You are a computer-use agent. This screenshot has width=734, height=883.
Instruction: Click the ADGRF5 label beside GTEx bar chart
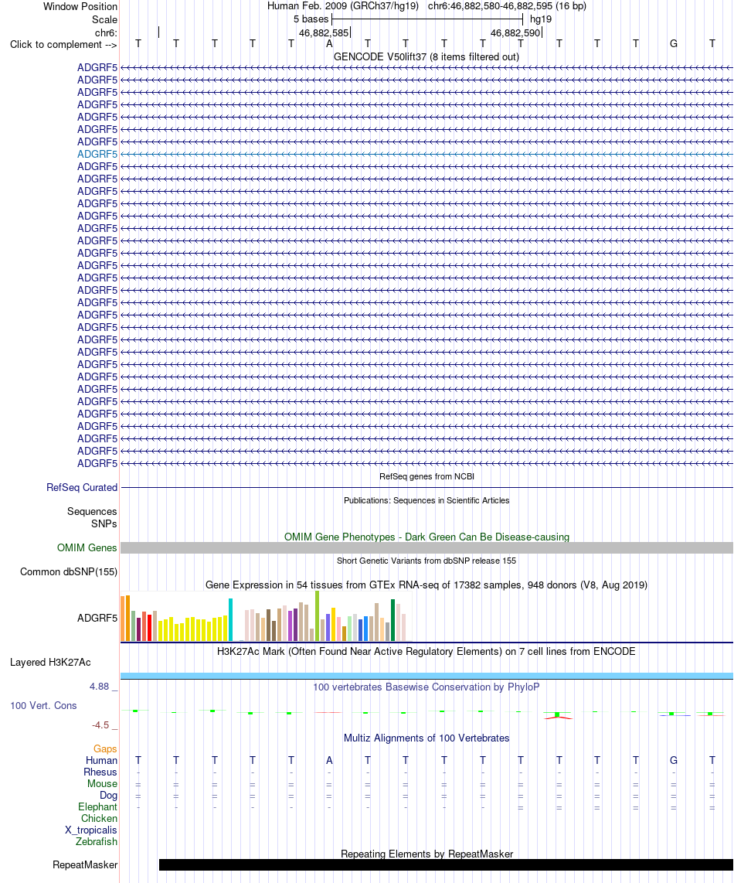coord(97,619)
